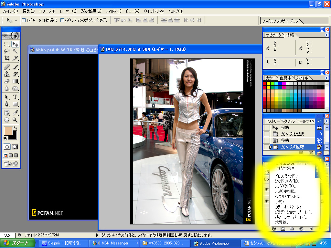The height and width of the screenshot is (248, 331).
Task: Select the Crop tool
Action: pos(7,58)
